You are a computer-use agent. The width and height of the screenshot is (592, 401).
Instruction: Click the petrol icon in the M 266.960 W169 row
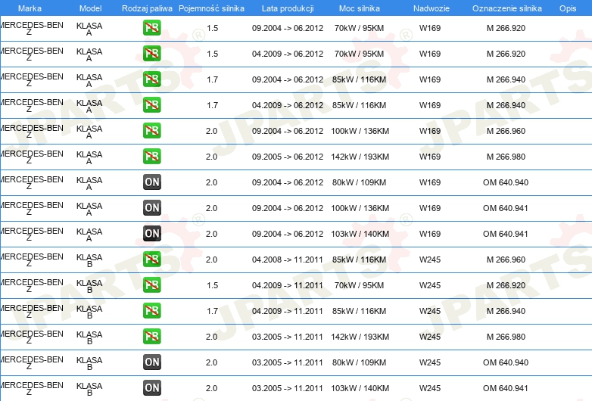151,131
